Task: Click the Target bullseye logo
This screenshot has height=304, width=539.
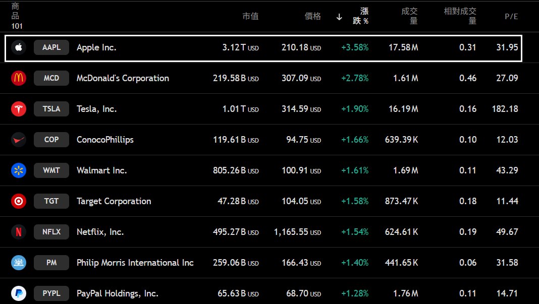Action: point(19,201)
